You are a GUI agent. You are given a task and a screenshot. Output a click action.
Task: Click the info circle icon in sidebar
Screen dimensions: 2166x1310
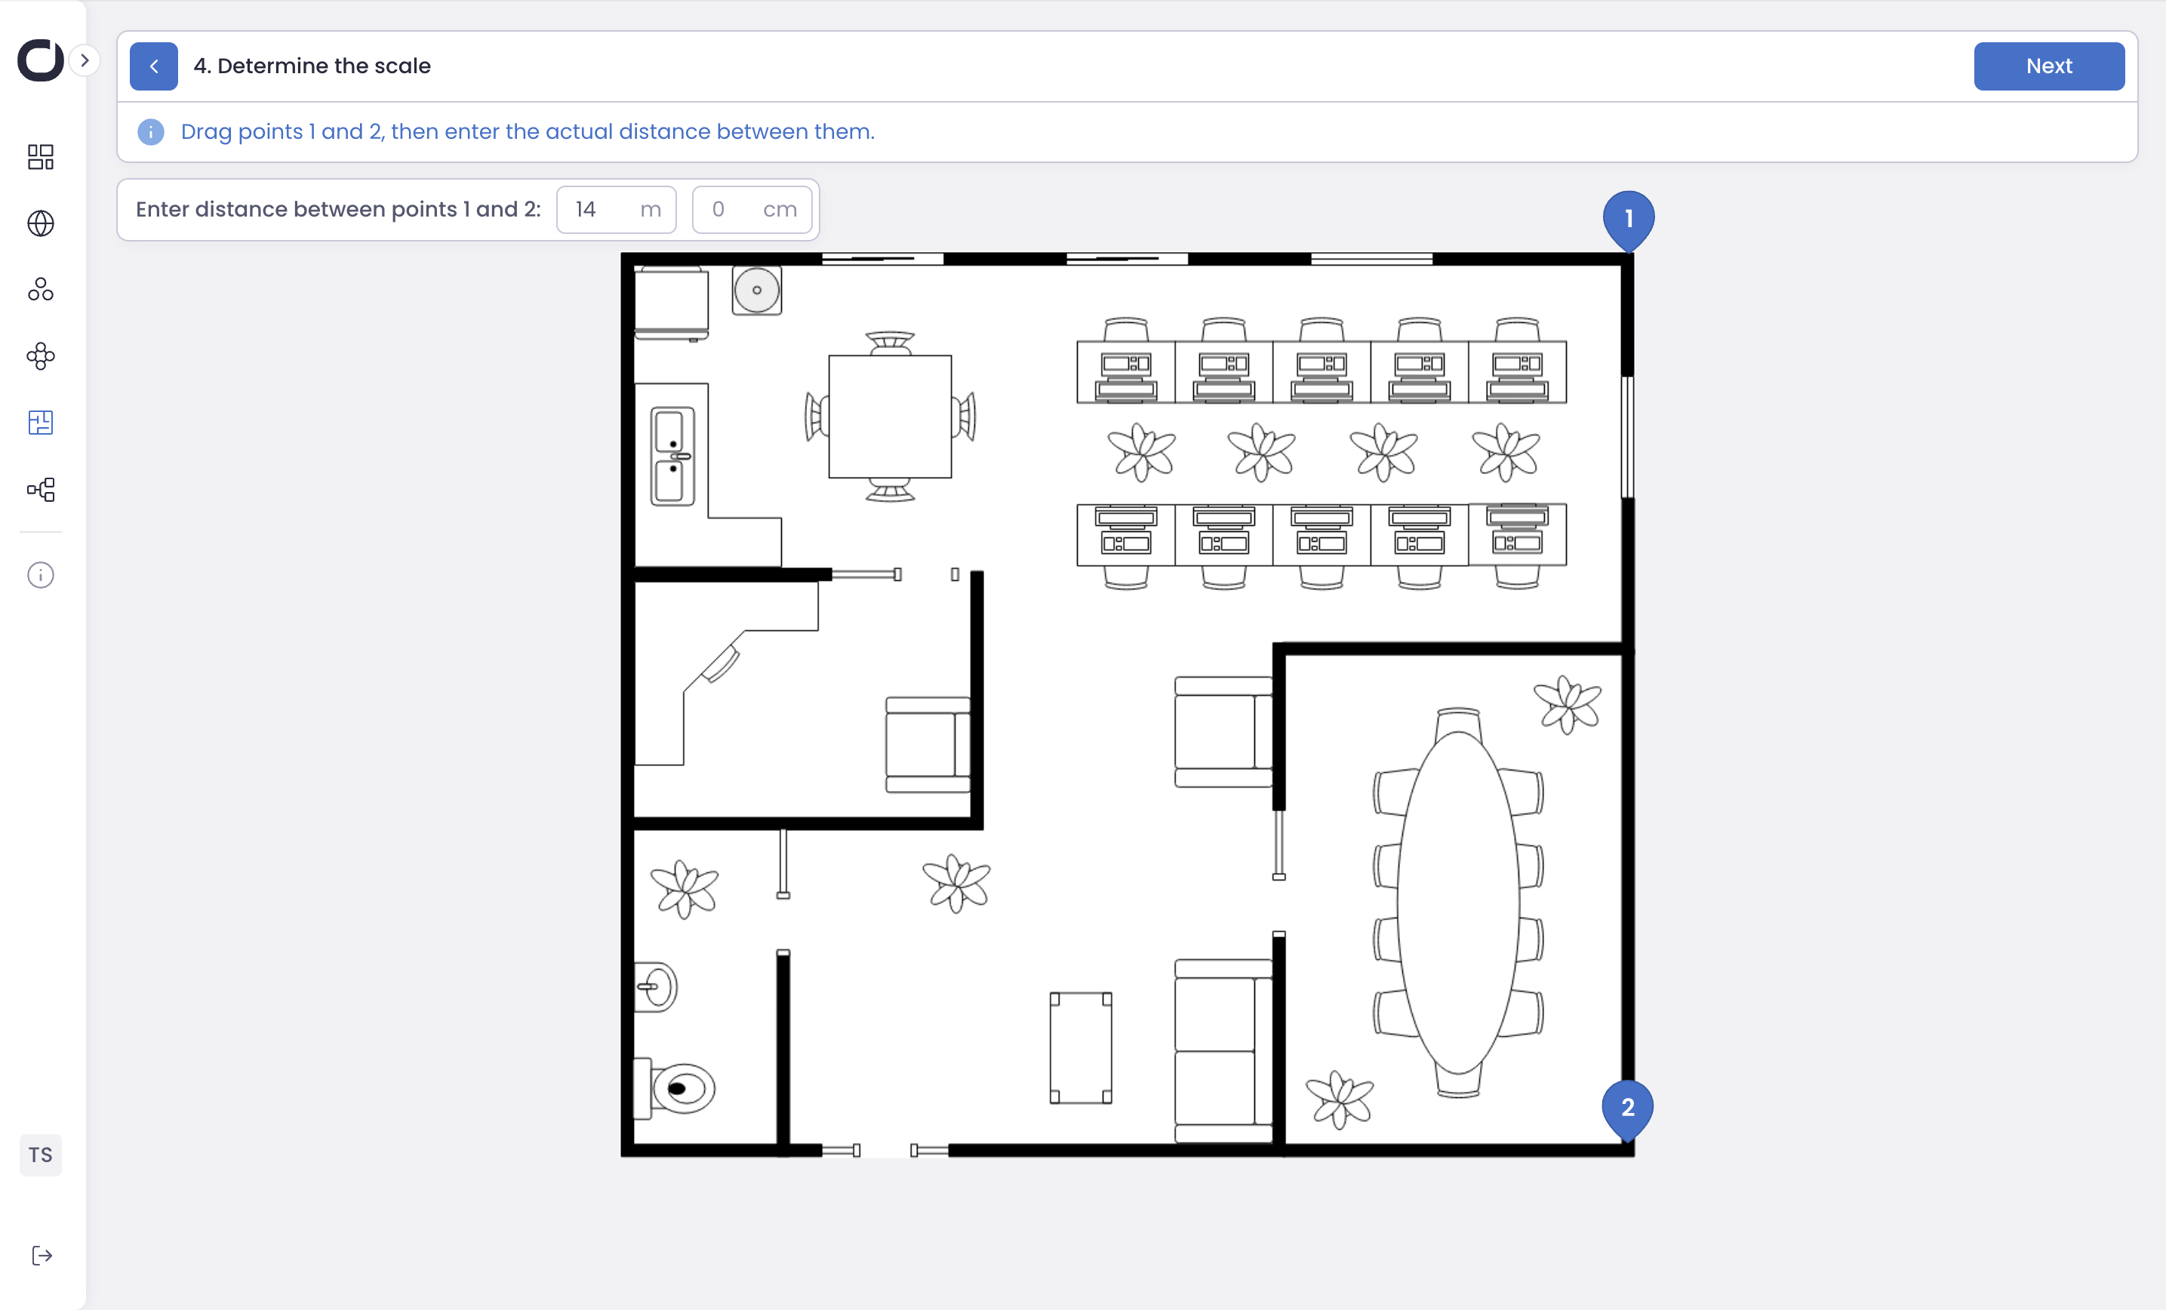[x=41, y=575]
